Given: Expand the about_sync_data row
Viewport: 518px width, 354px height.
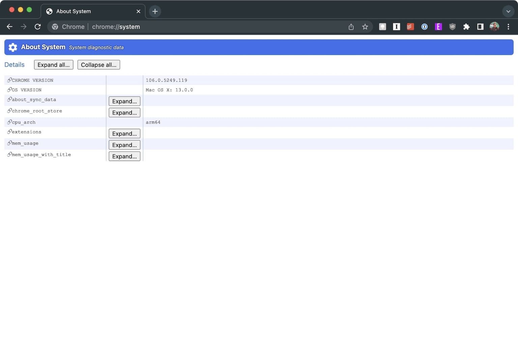Looking at the screenshot, I should pos(124,101).
